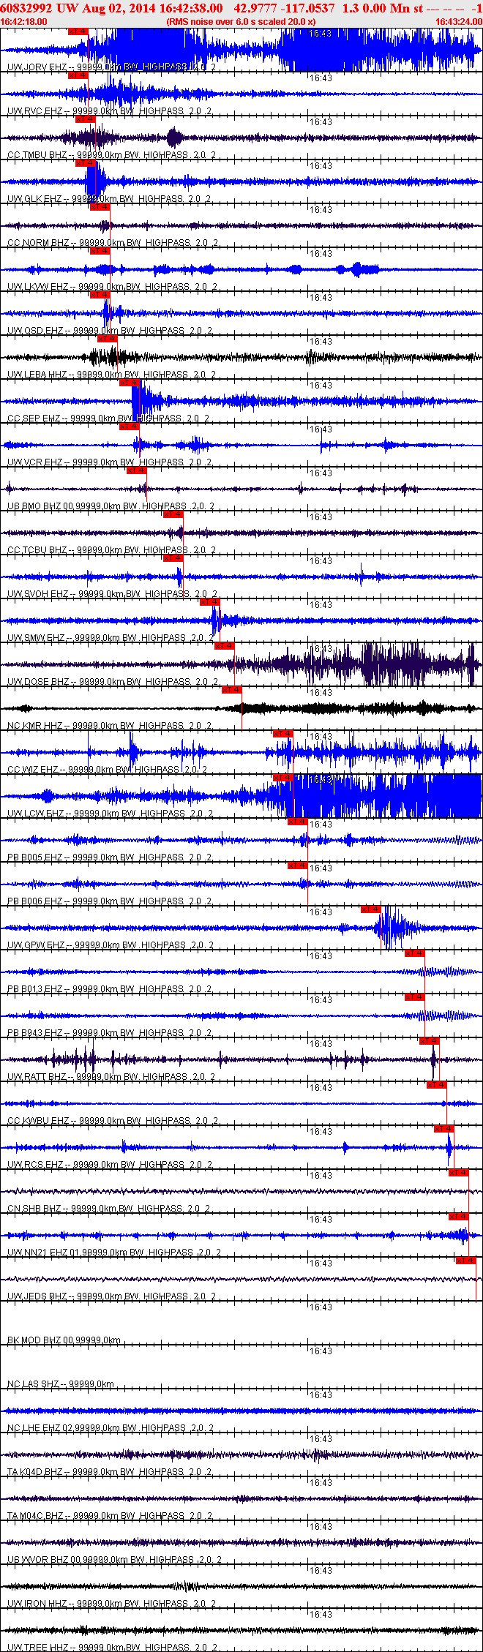483x1652 pixels.
Task: Click the pick flag on CC.SEP trace
Action: pos(129,383)
